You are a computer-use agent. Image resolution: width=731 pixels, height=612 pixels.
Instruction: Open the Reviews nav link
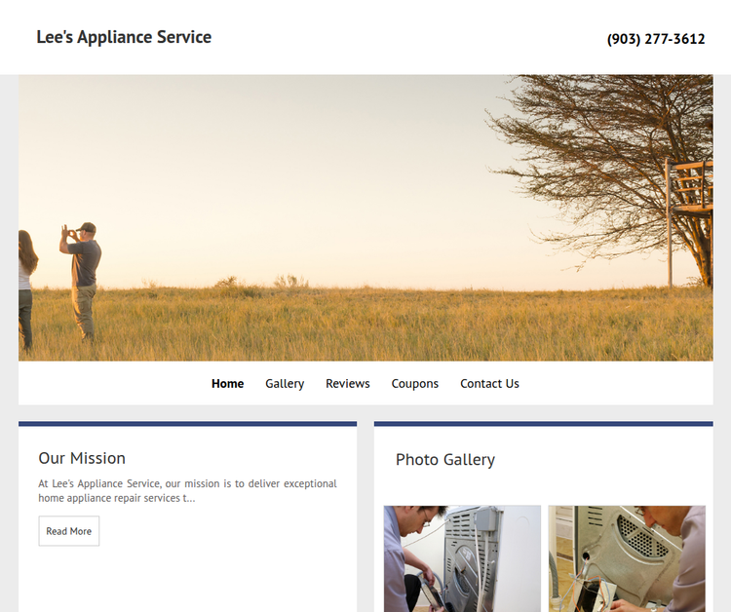(x=347, y=383)
